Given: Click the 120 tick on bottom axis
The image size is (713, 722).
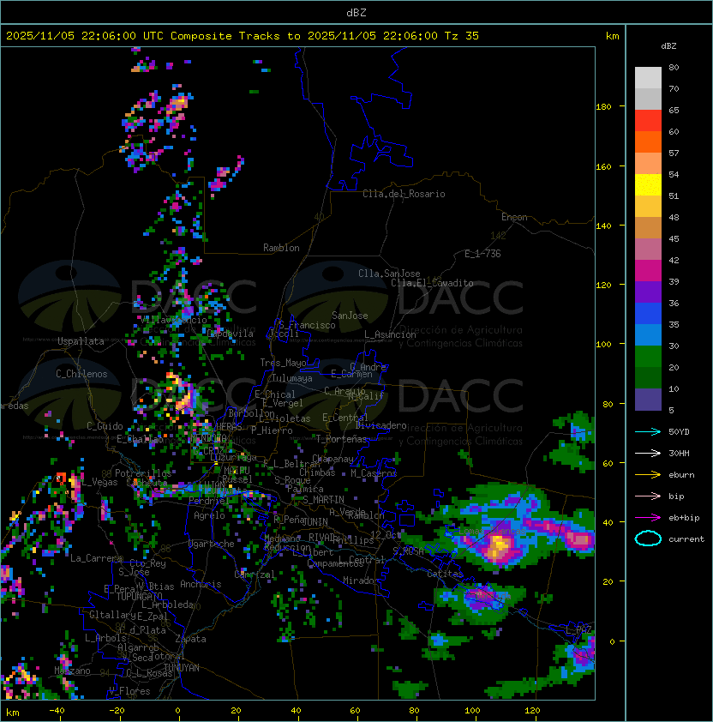Looking at the screenshot, I should [x=532, y=711].
